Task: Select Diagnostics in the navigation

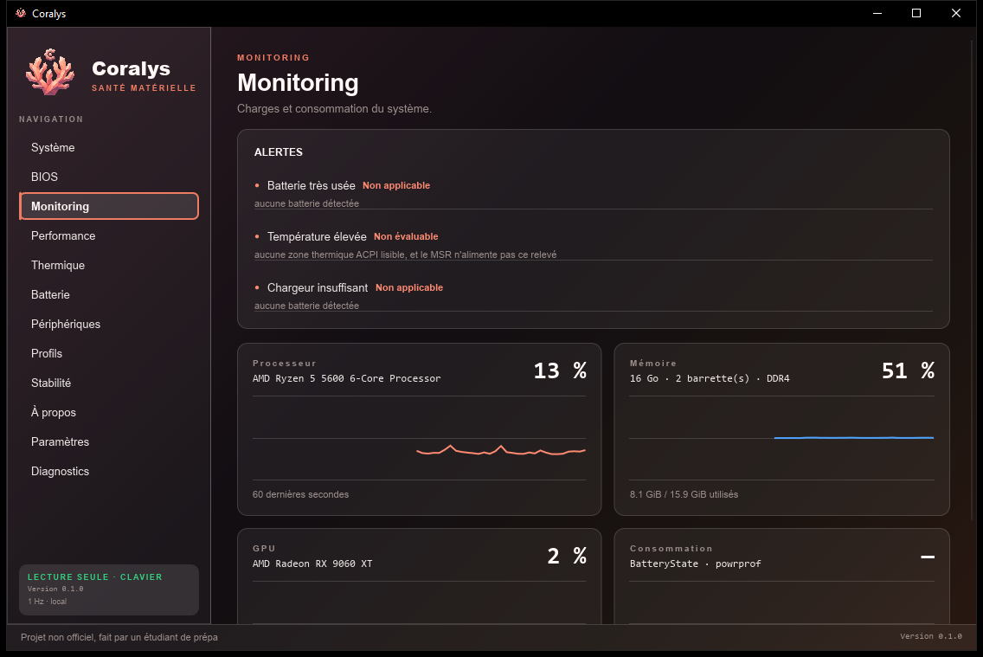Action: click(109, 472)
